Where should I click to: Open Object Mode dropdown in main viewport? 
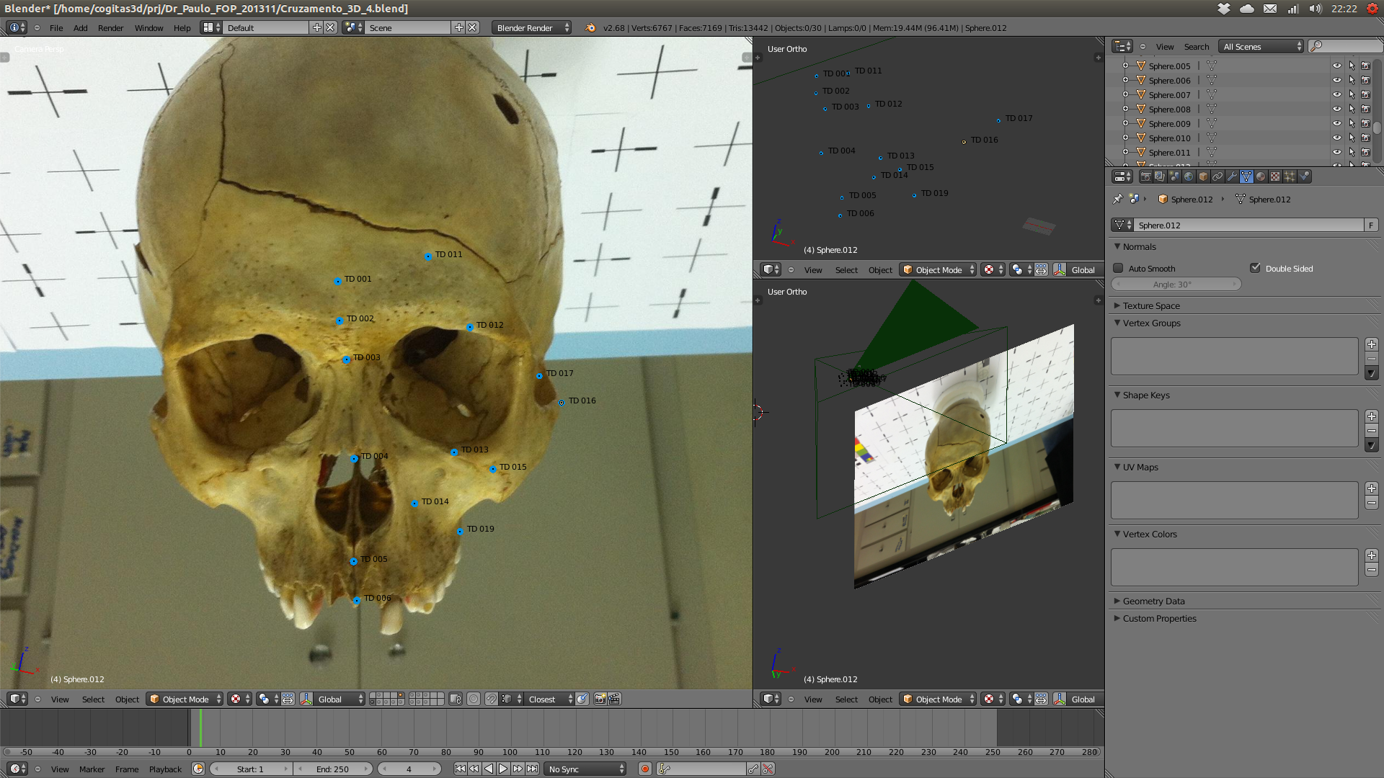pos(185,699)
